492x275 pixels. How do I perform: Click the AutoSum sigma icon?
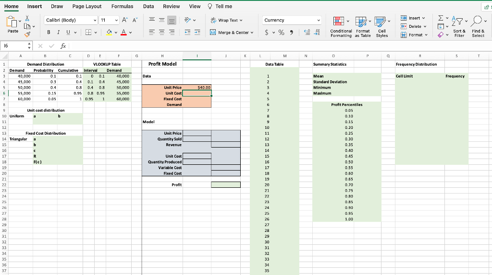coord(441,18)
